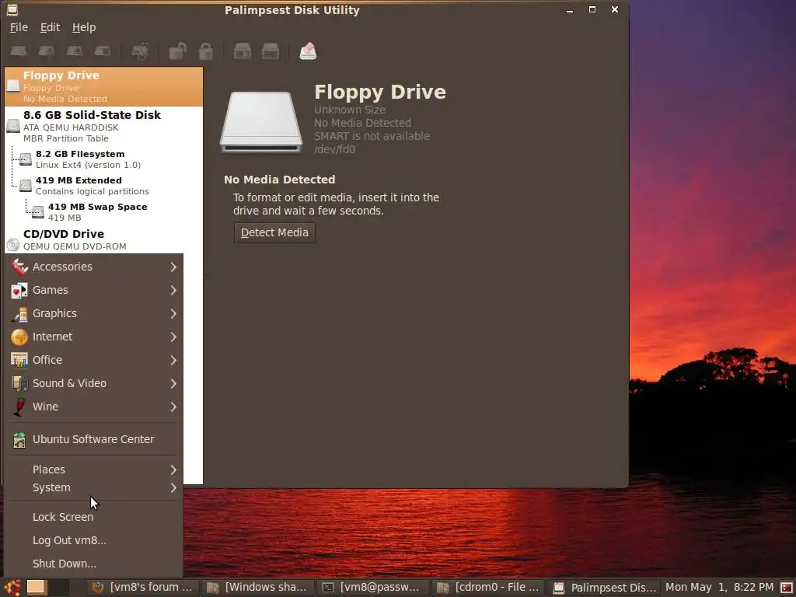Image resolution: width=796 pixels, height=597 pixels.
Task: Open the File menu
Action: (19, 27)
